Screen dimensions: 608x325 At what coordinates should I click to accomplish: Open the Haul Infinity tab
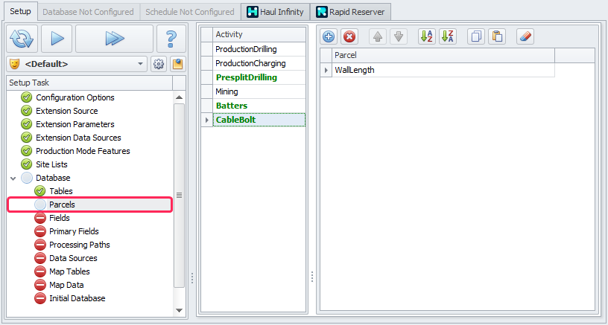click(275, 12)
